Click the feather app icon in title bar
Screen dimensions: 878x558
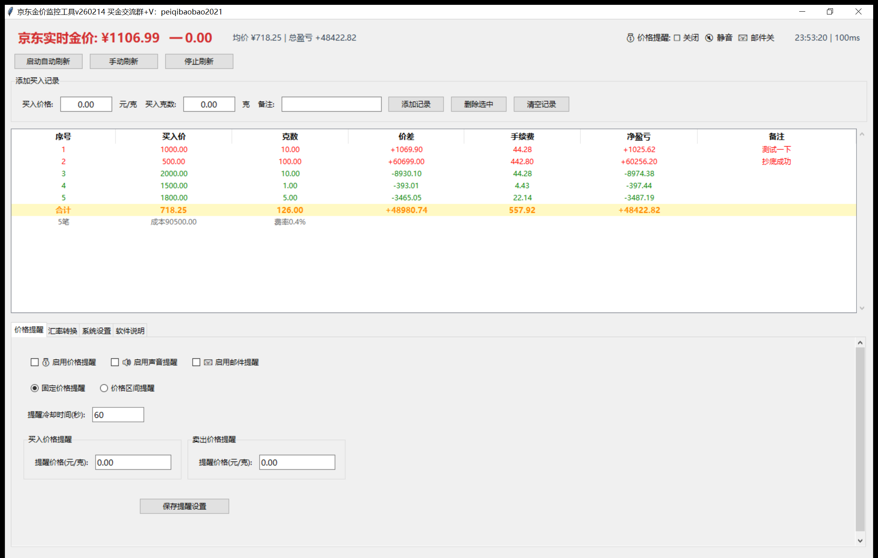pyautogui.click(x=10, y=12)
